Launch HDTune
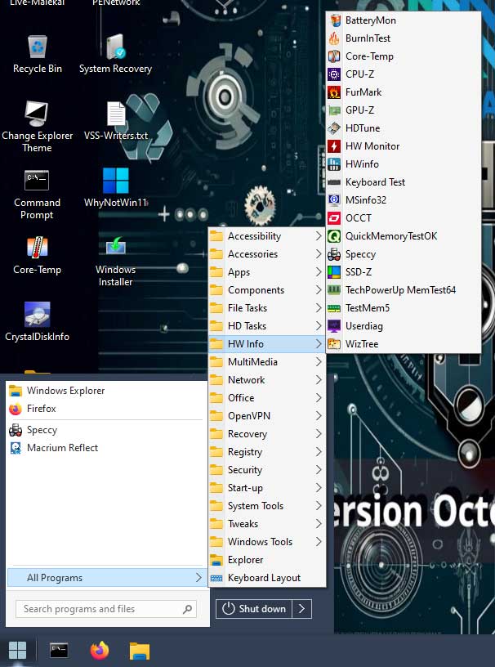This screenshot has width=495, height=667. tap(404, 128)
